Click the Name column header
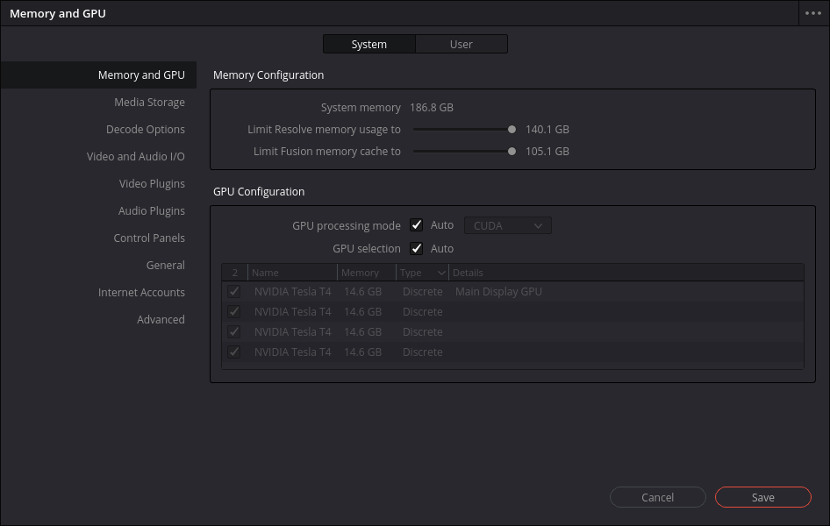This screenshot has width=830, height=526. coord(292,273)
